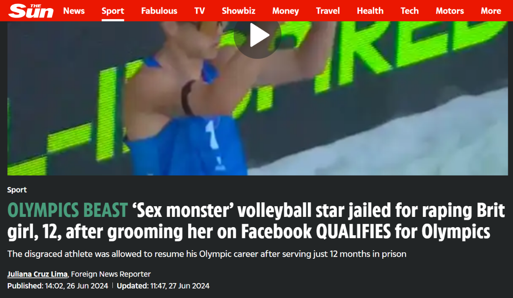Viewport: 513px width, 298px height.
Task: Select the Sport navigation tab
Action: click(113, 11)
